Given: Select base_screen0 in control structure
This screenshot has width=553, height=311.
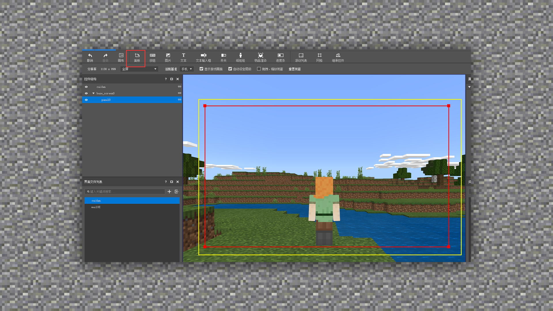Looking at the screenshot, I should click(x=105, y=93).
